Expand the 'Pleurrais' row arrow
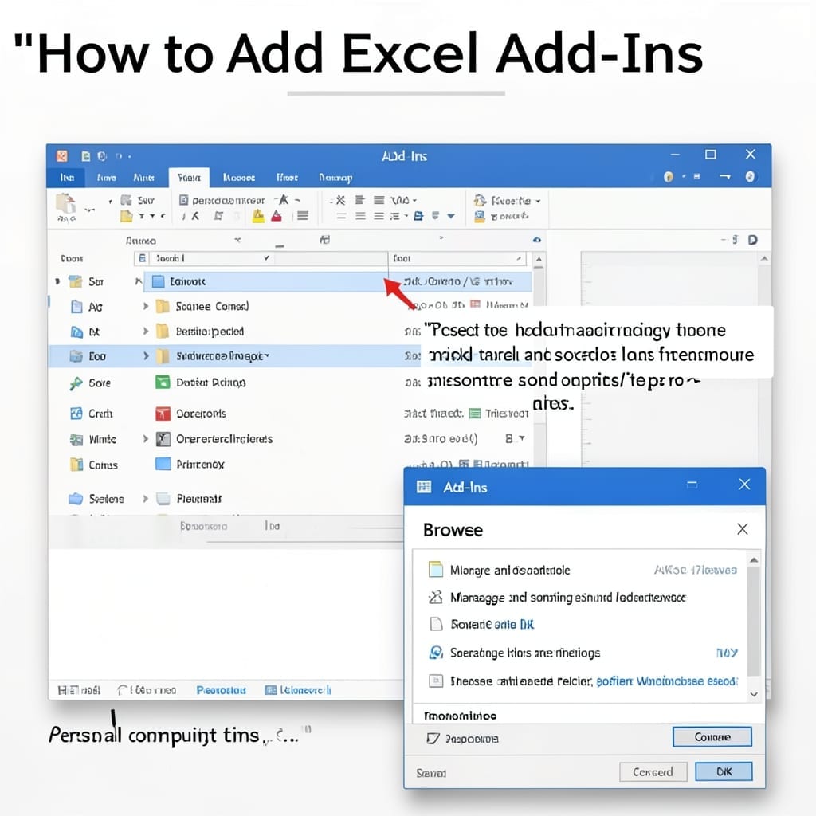 146,499
